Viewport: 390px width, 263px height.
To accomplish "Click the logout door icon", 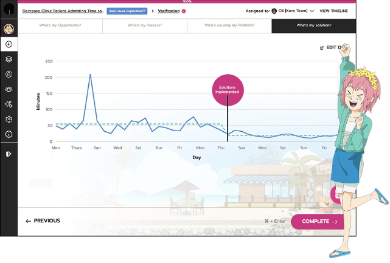I will point(9,154).
